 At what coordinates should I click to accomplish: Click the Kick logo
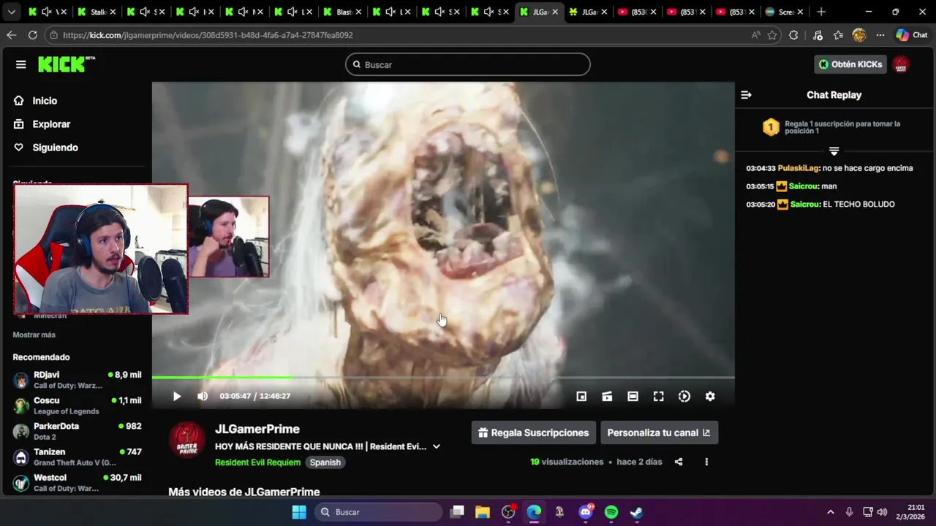[66, 64]
